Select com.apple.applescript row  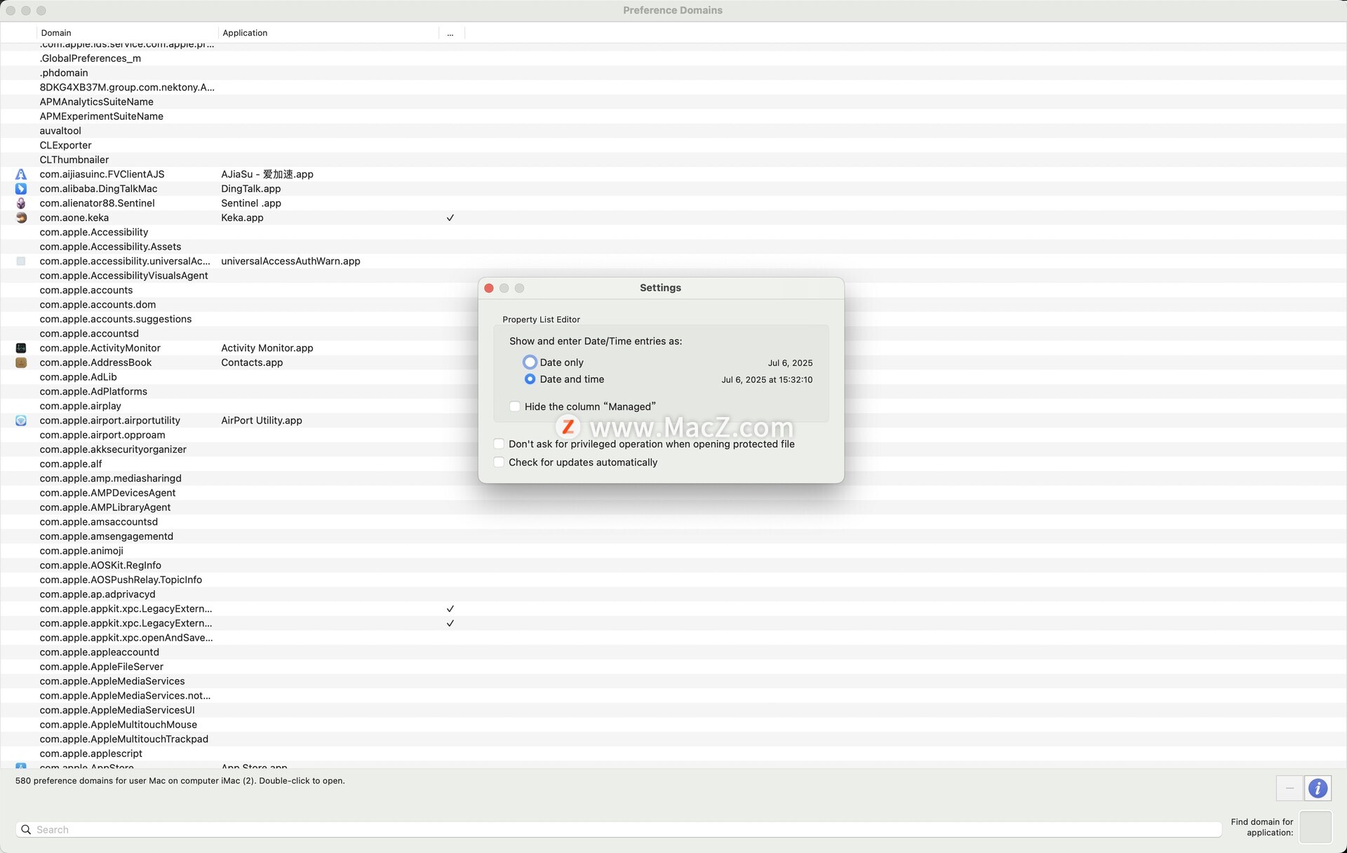coord(673,754)
